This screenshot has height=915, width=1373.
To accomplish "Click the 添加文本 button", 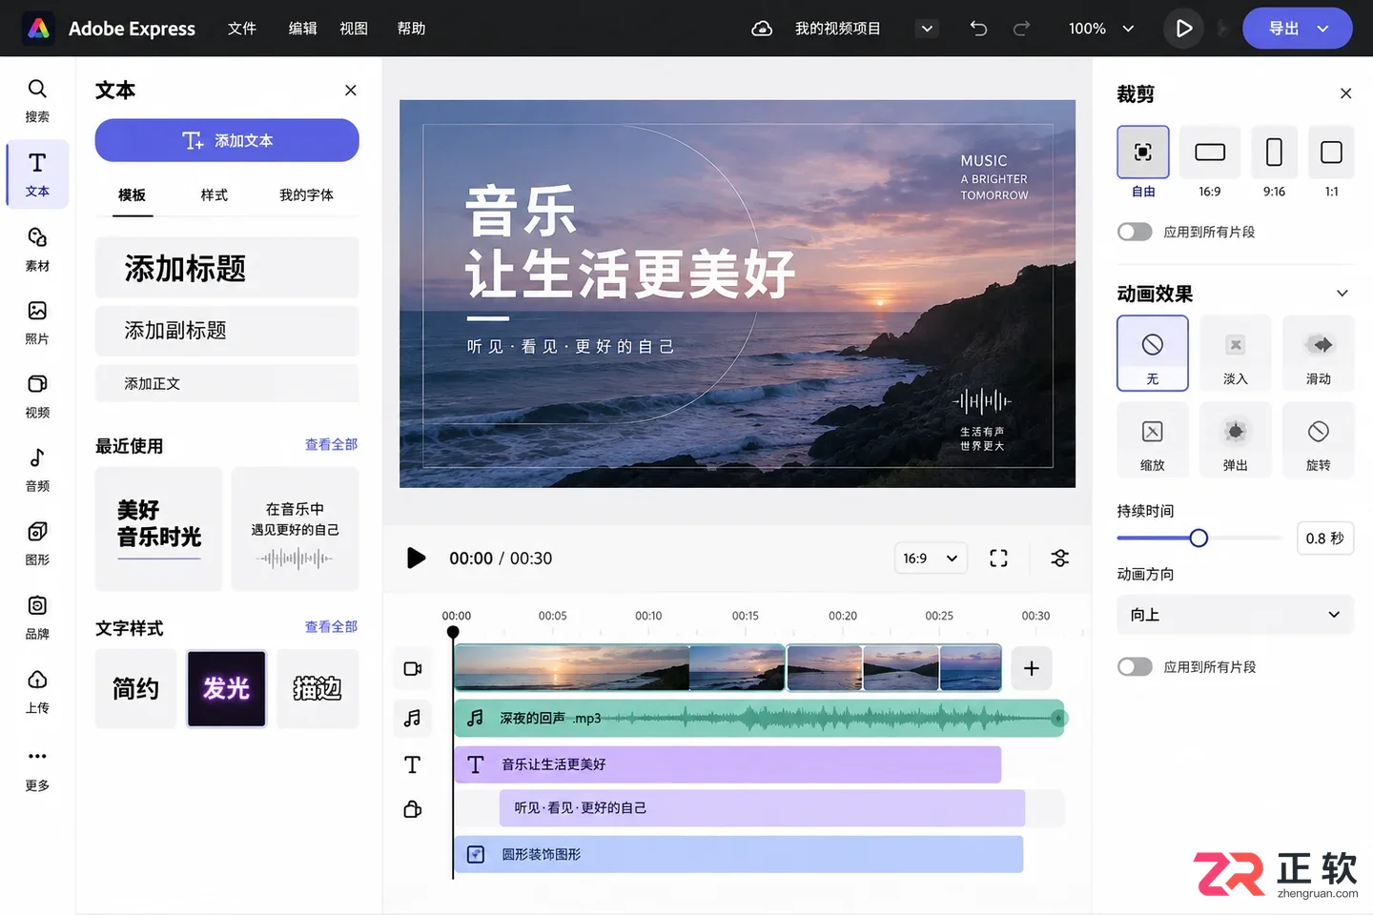I will click(x=227, y=140).
